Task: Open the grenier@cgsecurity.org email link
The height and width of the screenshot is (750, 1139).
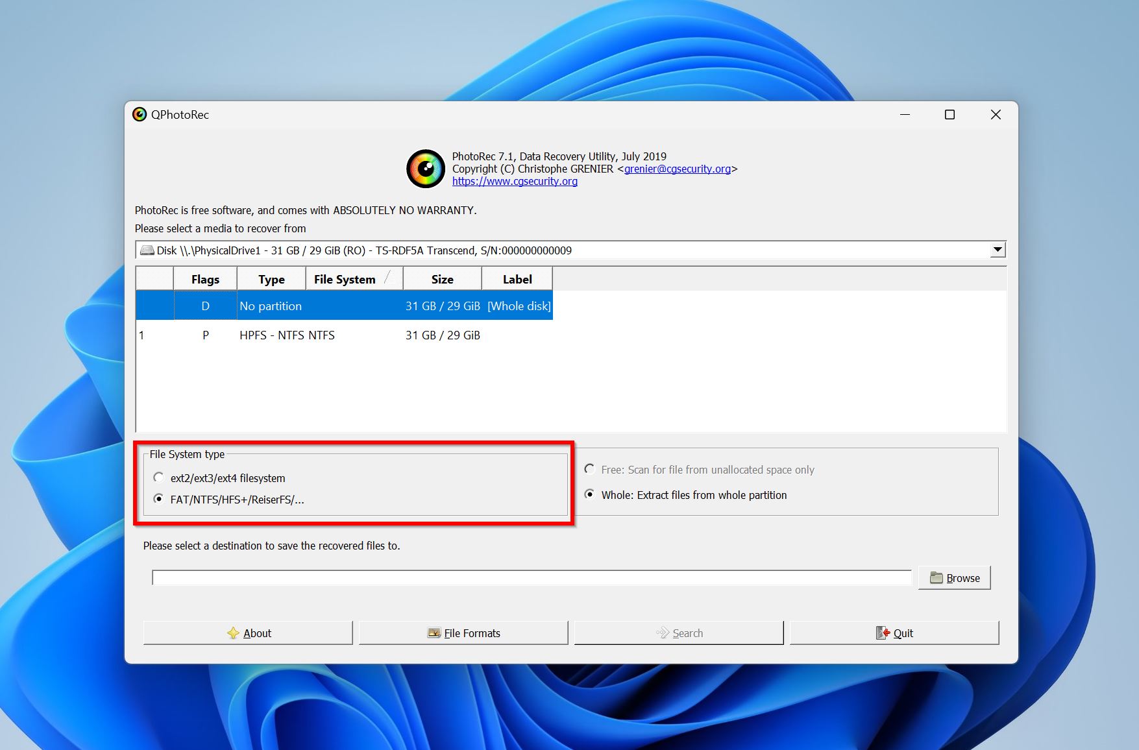Action: click(678, 169)
